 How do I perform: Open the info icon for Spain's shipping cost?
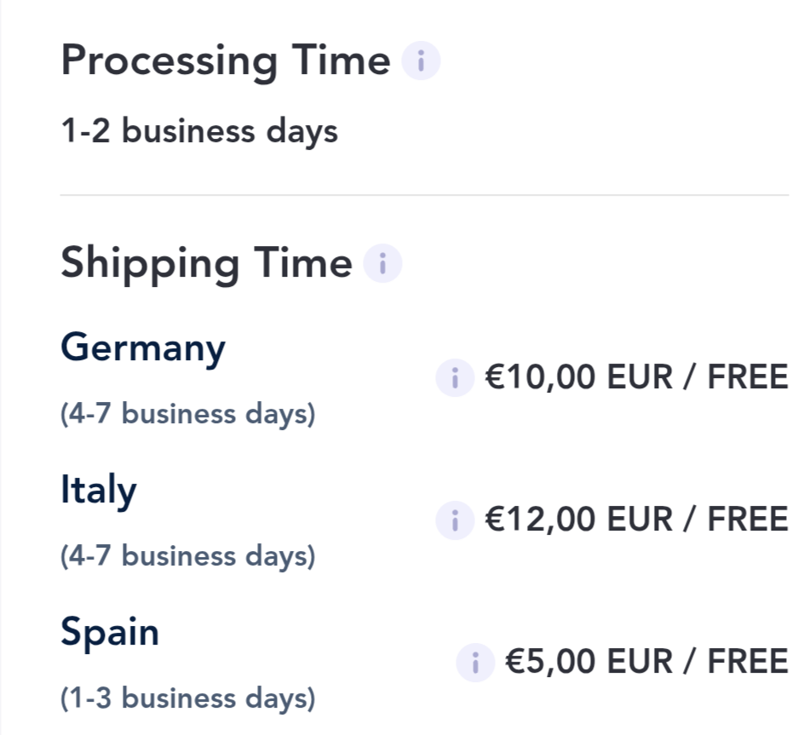point(475,662)
